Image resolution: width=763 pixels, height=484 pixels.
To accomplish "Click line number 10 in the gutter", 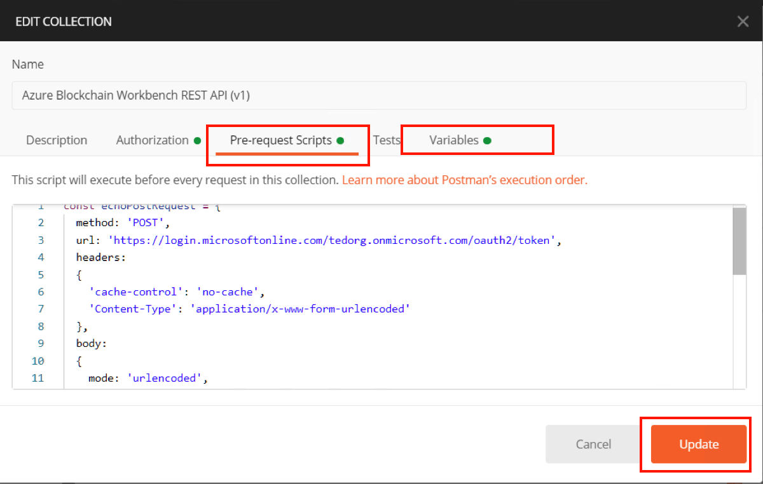I will coord(38,361).
